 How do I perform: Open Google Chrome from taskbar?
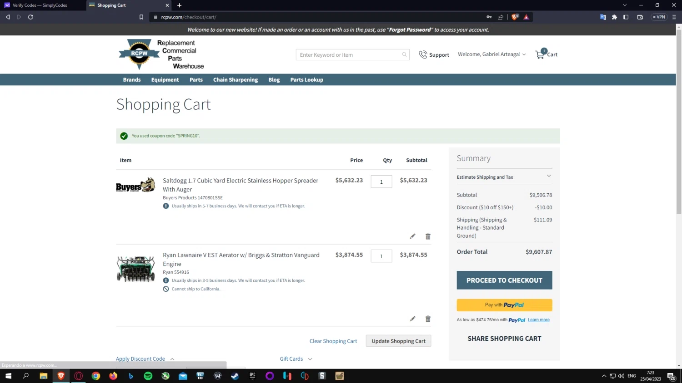tap(96, 376)
